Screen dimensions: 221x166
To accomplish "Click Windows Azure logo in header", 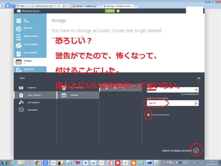I will [28, 11].
